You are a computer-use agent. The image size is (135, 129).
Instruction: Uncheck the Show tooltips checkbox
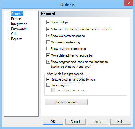[x=48, y=22]
